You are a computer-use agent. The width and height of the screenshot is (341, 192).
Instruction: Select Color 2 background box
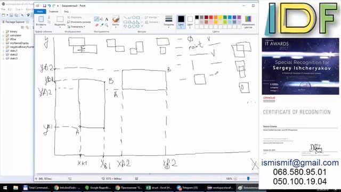(x=190, y=22)
